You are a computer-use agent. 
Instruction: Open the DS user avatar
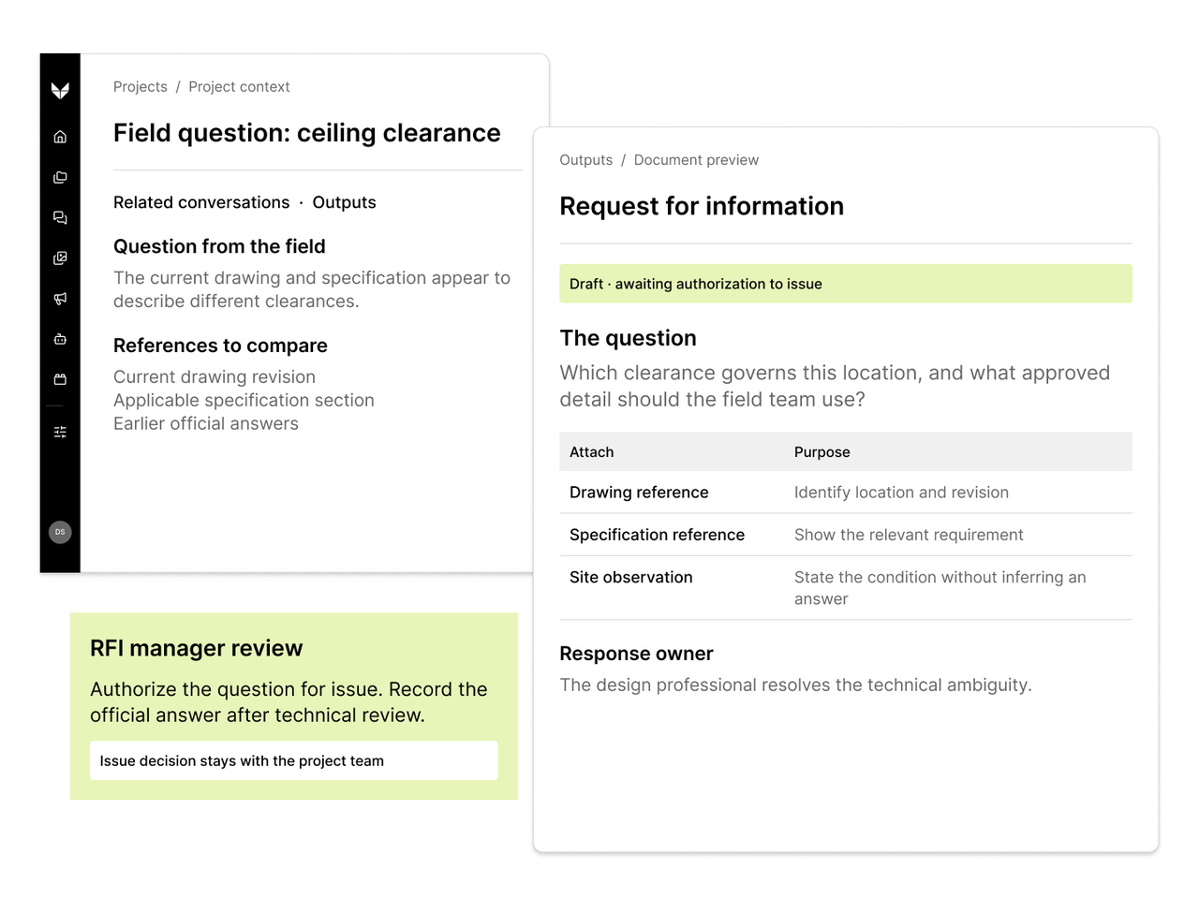click(x=60, y=532)
